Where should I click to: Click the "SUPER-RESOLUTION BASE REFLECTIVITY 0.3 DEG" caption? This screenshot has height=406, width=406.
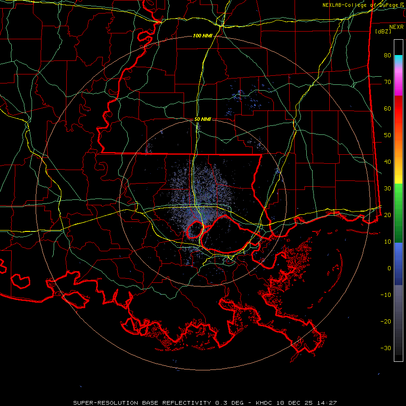pos(158,403)
